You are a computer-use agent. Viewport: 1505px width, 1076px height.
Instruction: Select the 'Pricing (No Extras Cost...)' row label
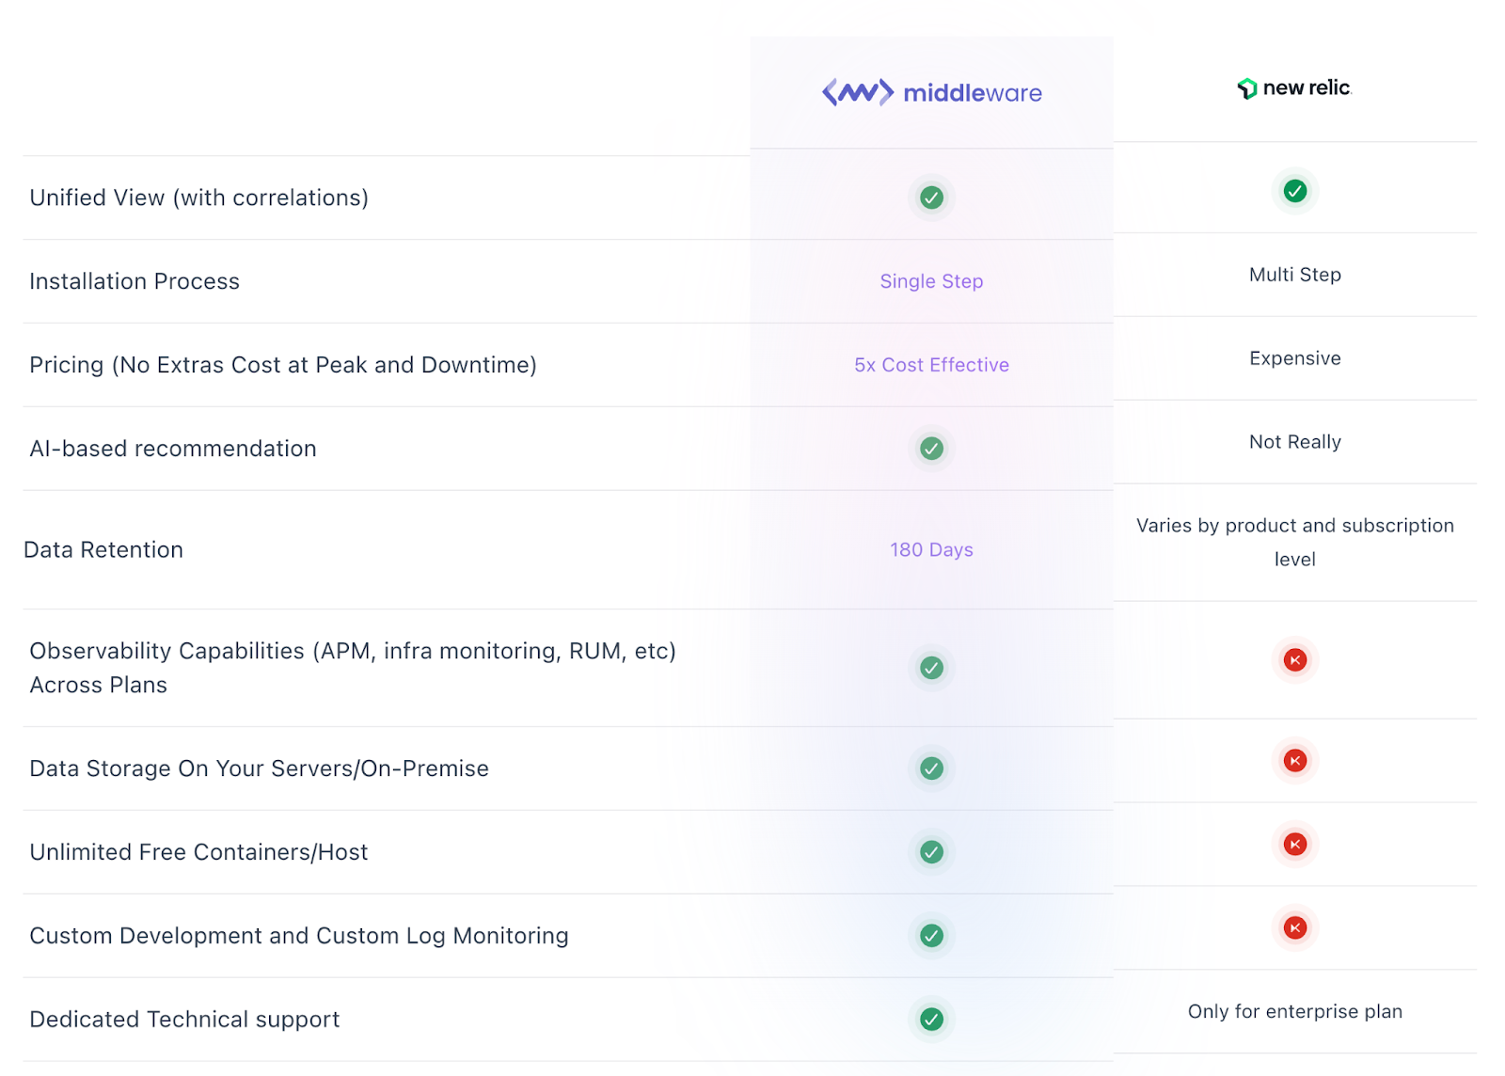click(283, 365)
